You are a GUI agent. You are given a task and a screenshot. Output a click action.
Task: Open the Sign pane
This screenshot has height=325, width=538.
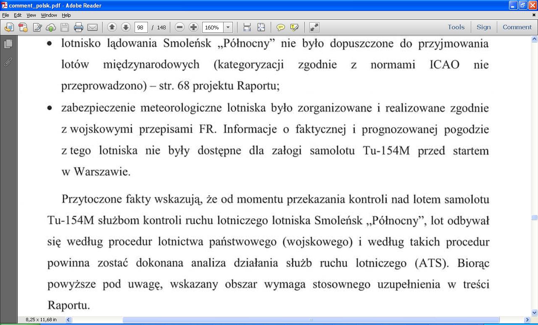483,27
